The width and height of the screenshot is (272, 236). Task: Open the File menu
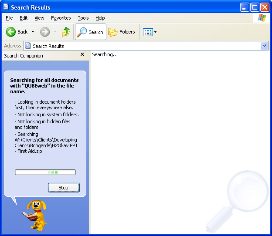[x=9, y=18]
